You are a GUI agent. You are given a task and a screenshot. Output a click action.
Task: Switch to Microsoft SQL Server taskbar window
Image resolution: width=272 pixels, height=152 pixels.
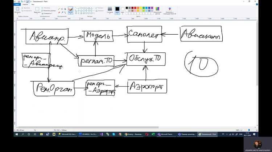(x=67, y=134)
